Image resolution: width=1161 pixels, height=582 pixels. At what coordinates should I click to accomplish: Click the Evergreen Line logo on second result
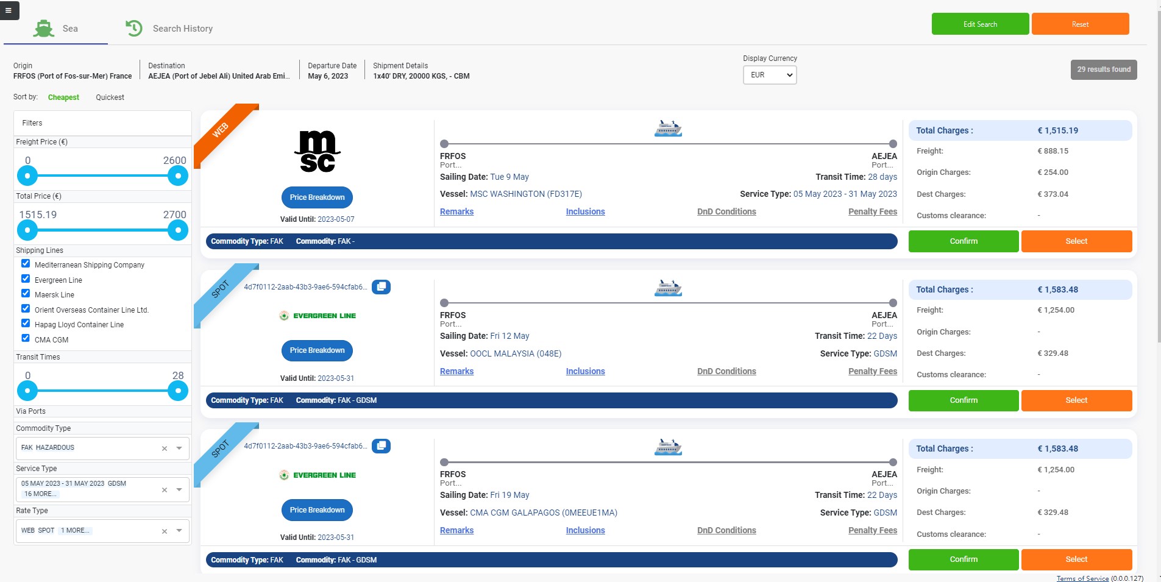tap(318, 316)
